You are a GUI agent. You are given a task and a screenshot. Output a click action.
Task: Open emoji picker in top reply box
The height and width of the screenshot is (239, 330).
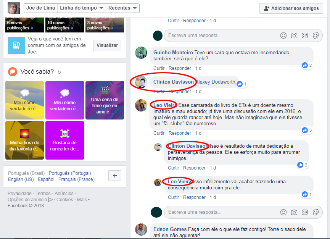pos(283,36)
